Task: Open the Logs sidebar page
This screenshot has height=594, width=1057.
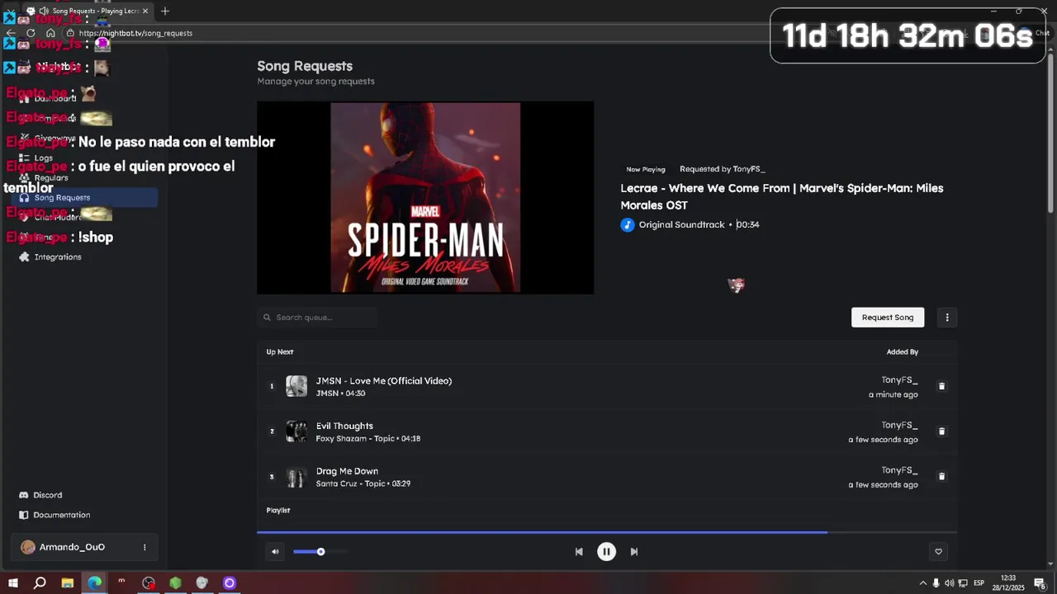Action: point(44,158)
